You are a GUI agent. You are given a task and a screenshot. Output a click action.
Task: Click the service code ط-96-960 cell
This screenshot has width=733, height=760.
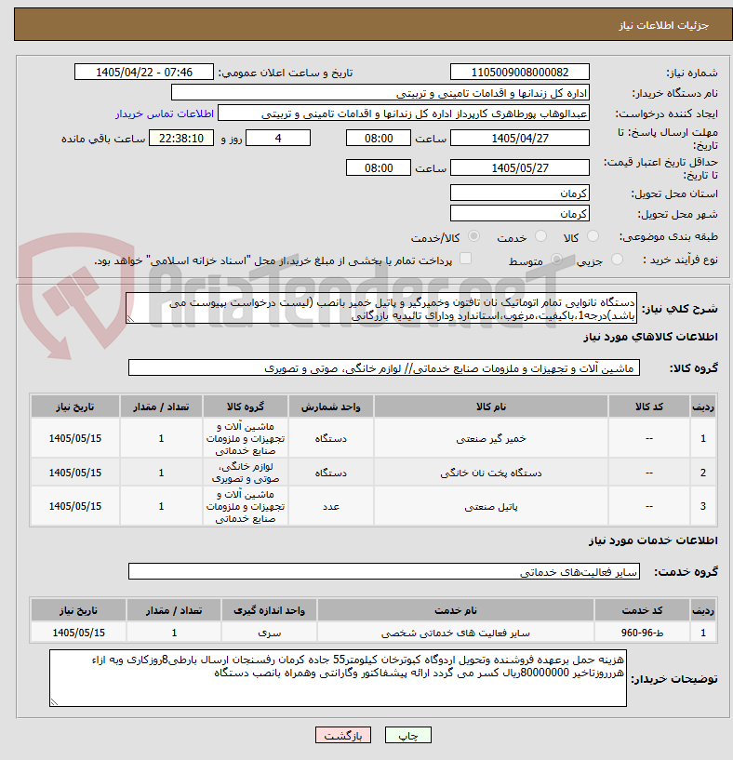coord(642,633)
